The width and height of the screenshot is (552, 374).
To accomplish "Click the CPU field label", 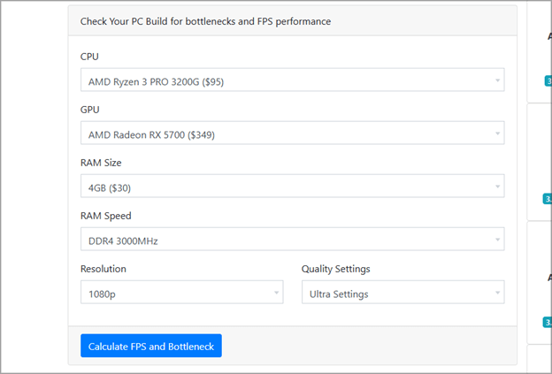I will click(x=90, y=57).
